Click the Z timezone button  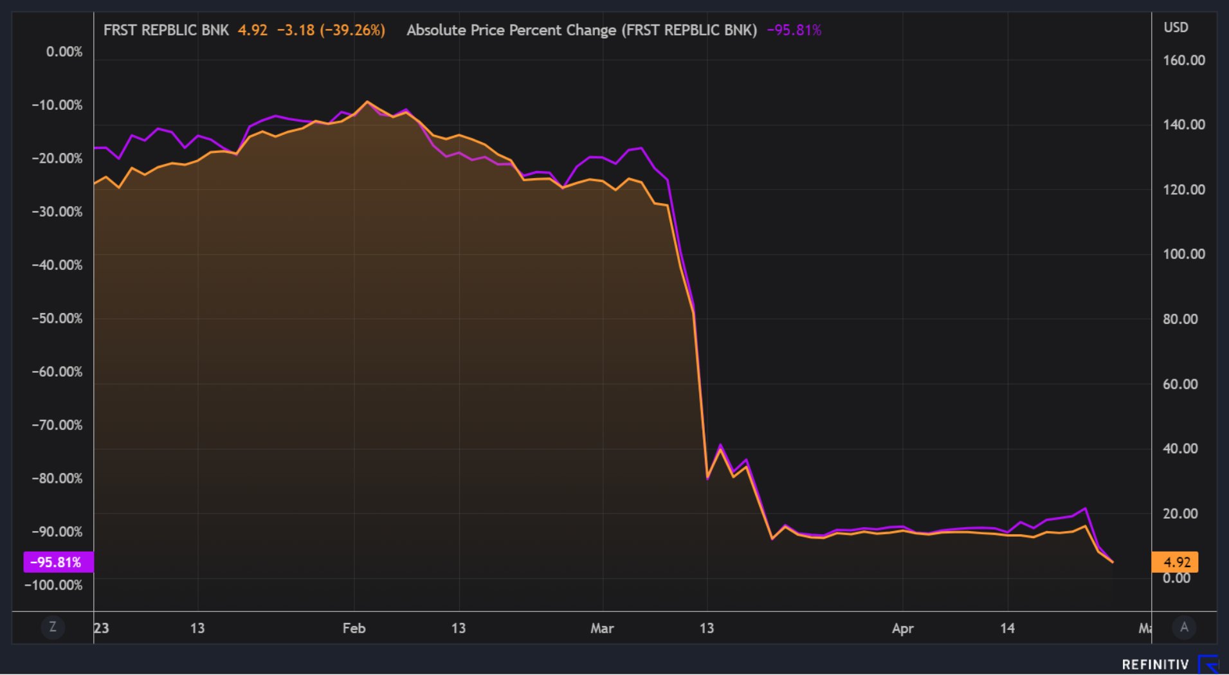pos(53,627)
